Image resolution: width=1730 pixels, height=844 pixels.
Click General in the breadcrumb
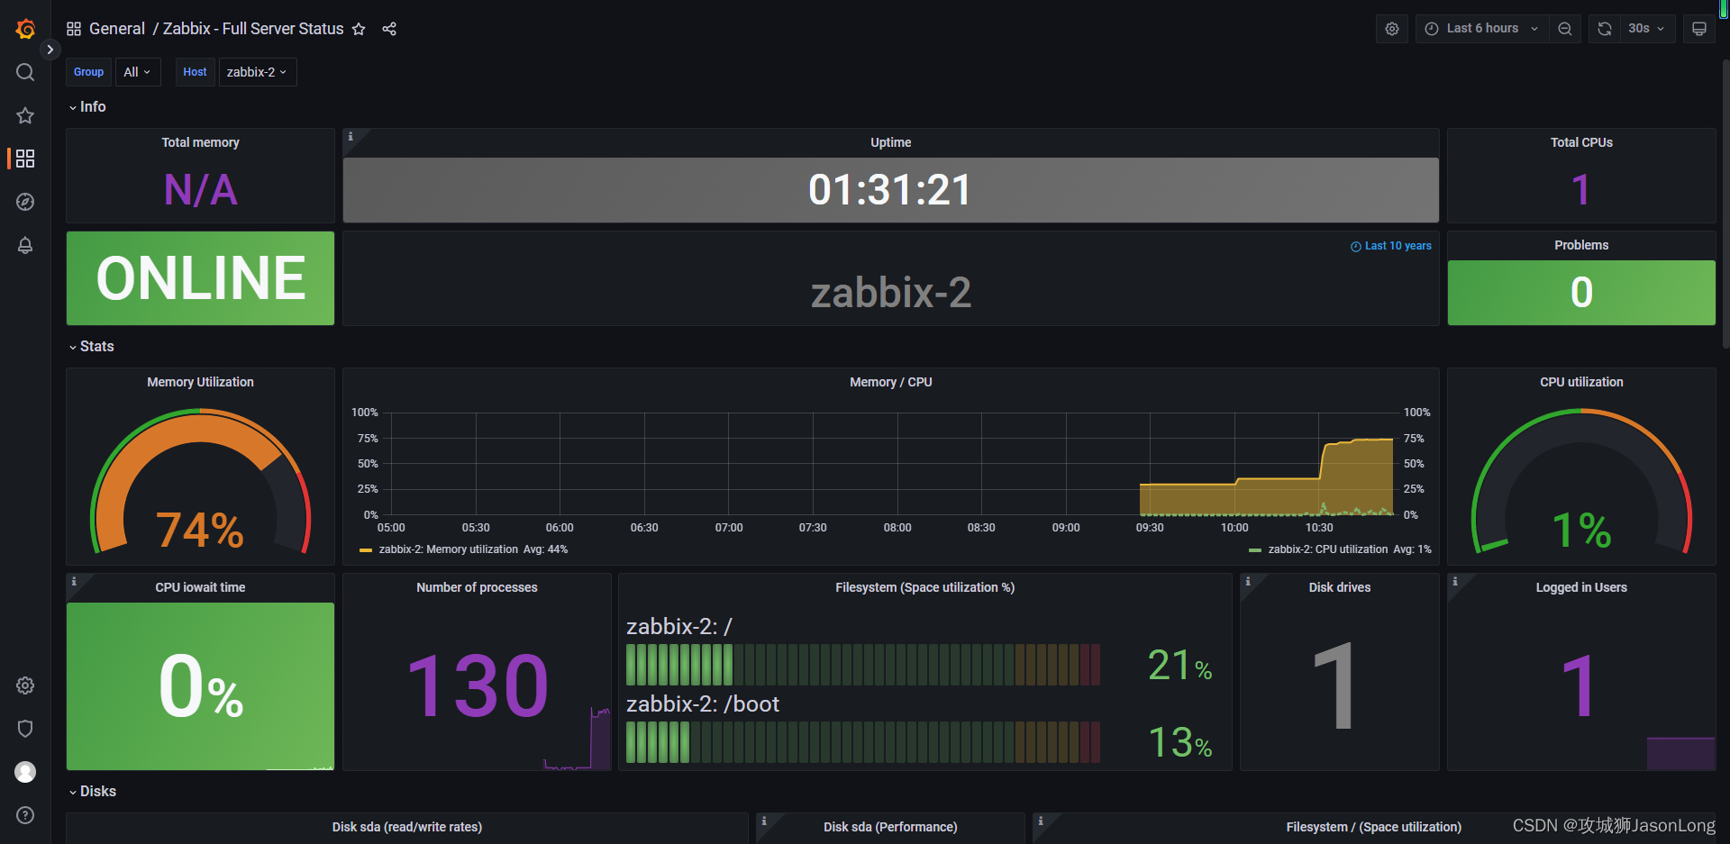point(117,28)
